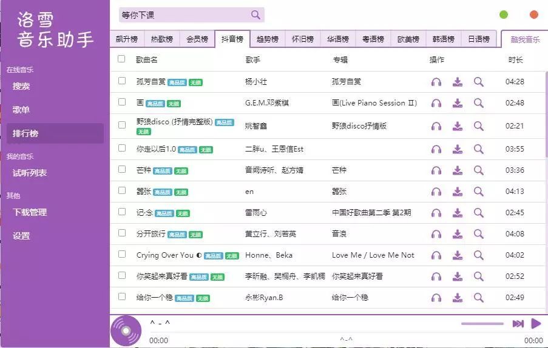Search for 孤芳自赏 using its row magnifier
The image size is (548, 348).
(x=479, y=82)
